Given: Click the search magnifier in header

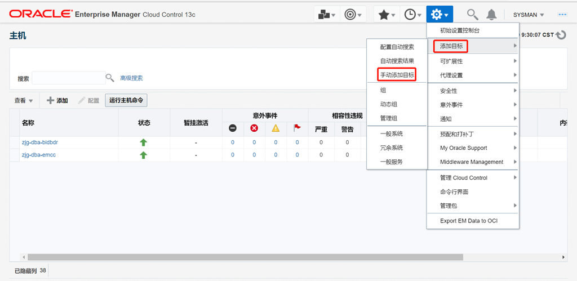Looking at the screenshot, I should [473, 15].
